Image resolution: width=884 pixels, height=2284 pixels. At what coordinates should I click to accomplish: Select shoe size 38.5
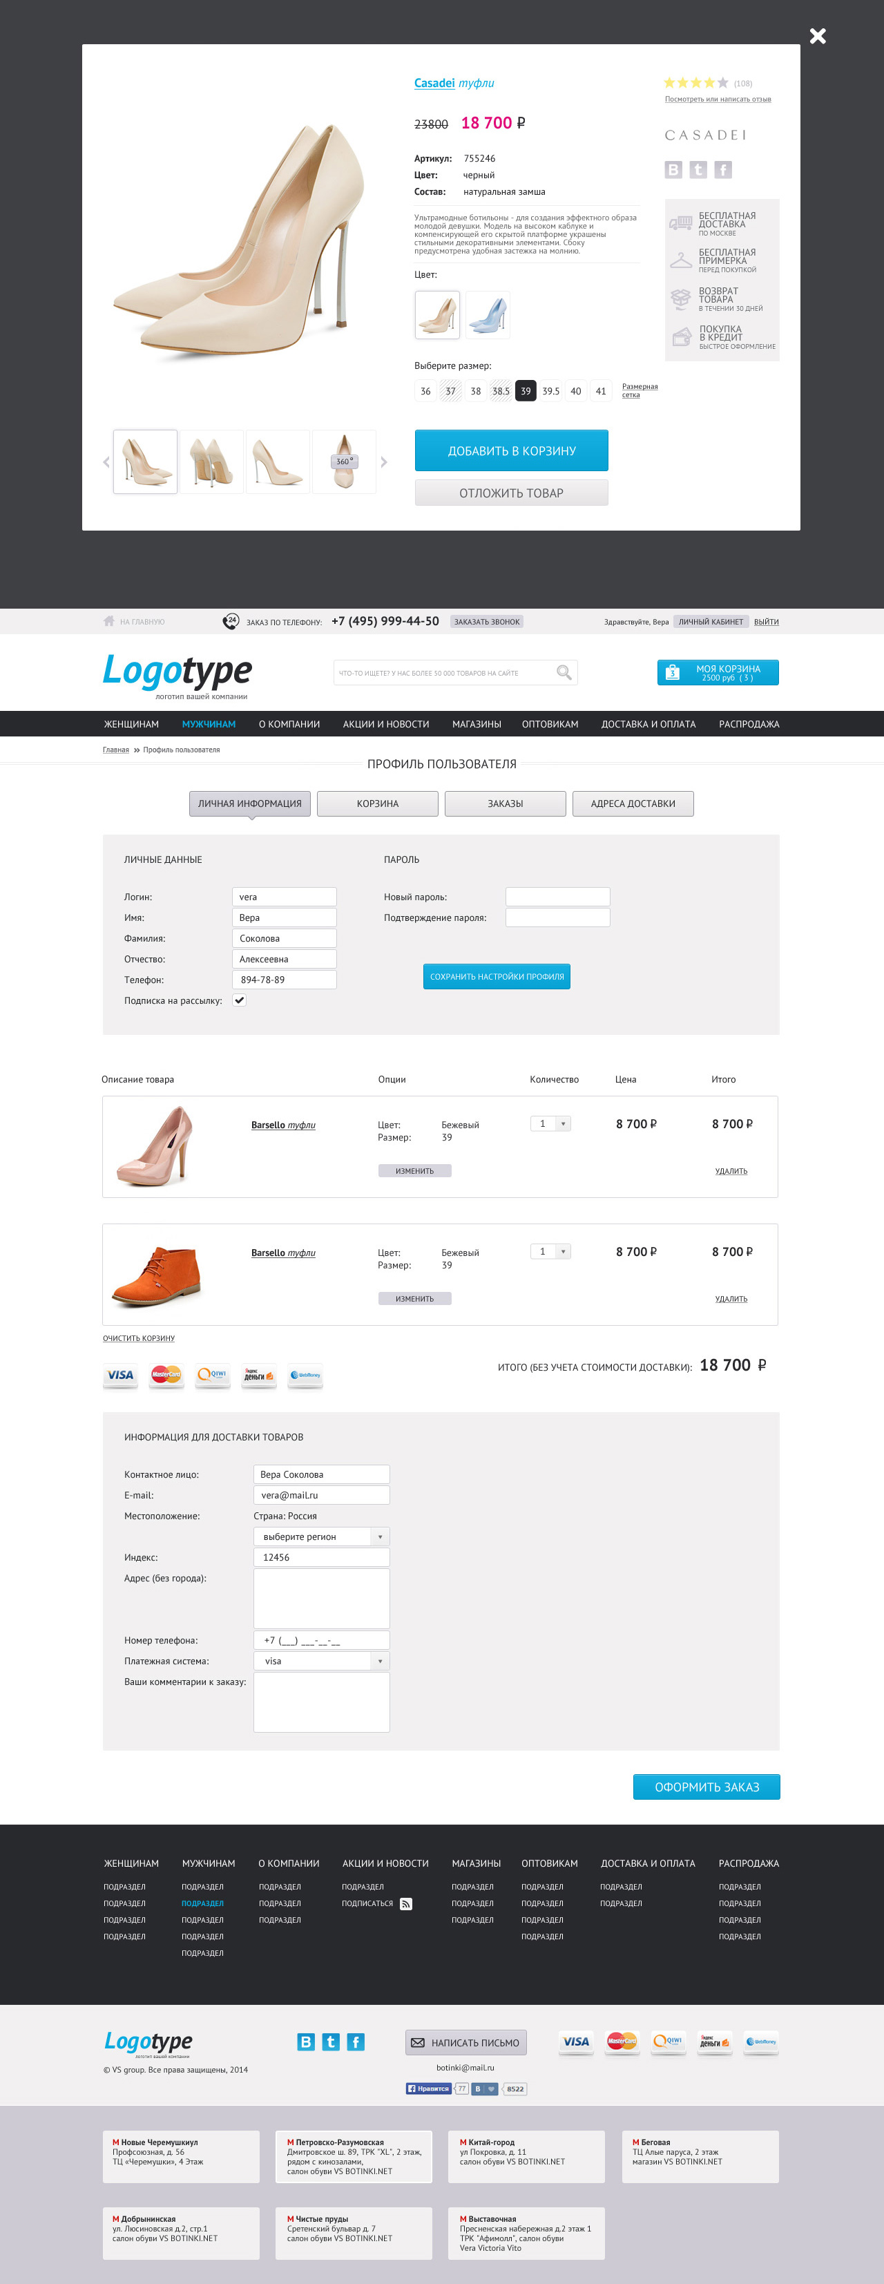point(501,391)
